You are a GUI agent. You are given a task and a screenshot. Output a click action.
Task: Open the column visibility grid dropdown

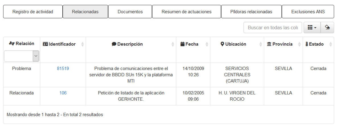tap(312, 28)
